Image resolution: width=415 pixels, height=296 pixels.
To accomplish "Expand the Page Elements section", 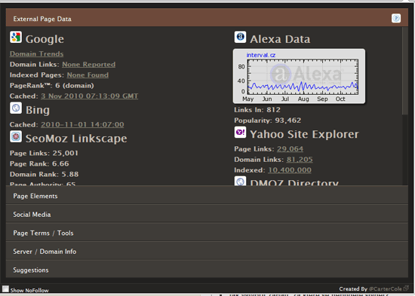I will (207, 195).
